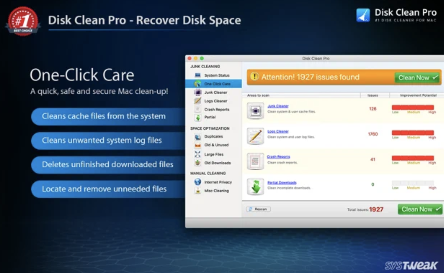
Task: Open System Status in the sidebar
Action: 213,75
